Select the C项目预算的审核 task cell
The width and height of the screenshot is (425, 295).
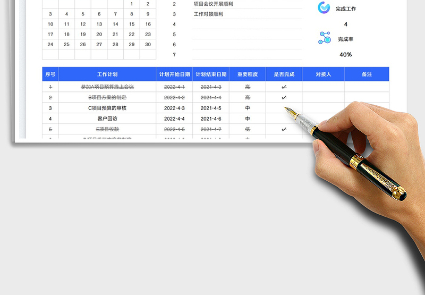(107, 108)
